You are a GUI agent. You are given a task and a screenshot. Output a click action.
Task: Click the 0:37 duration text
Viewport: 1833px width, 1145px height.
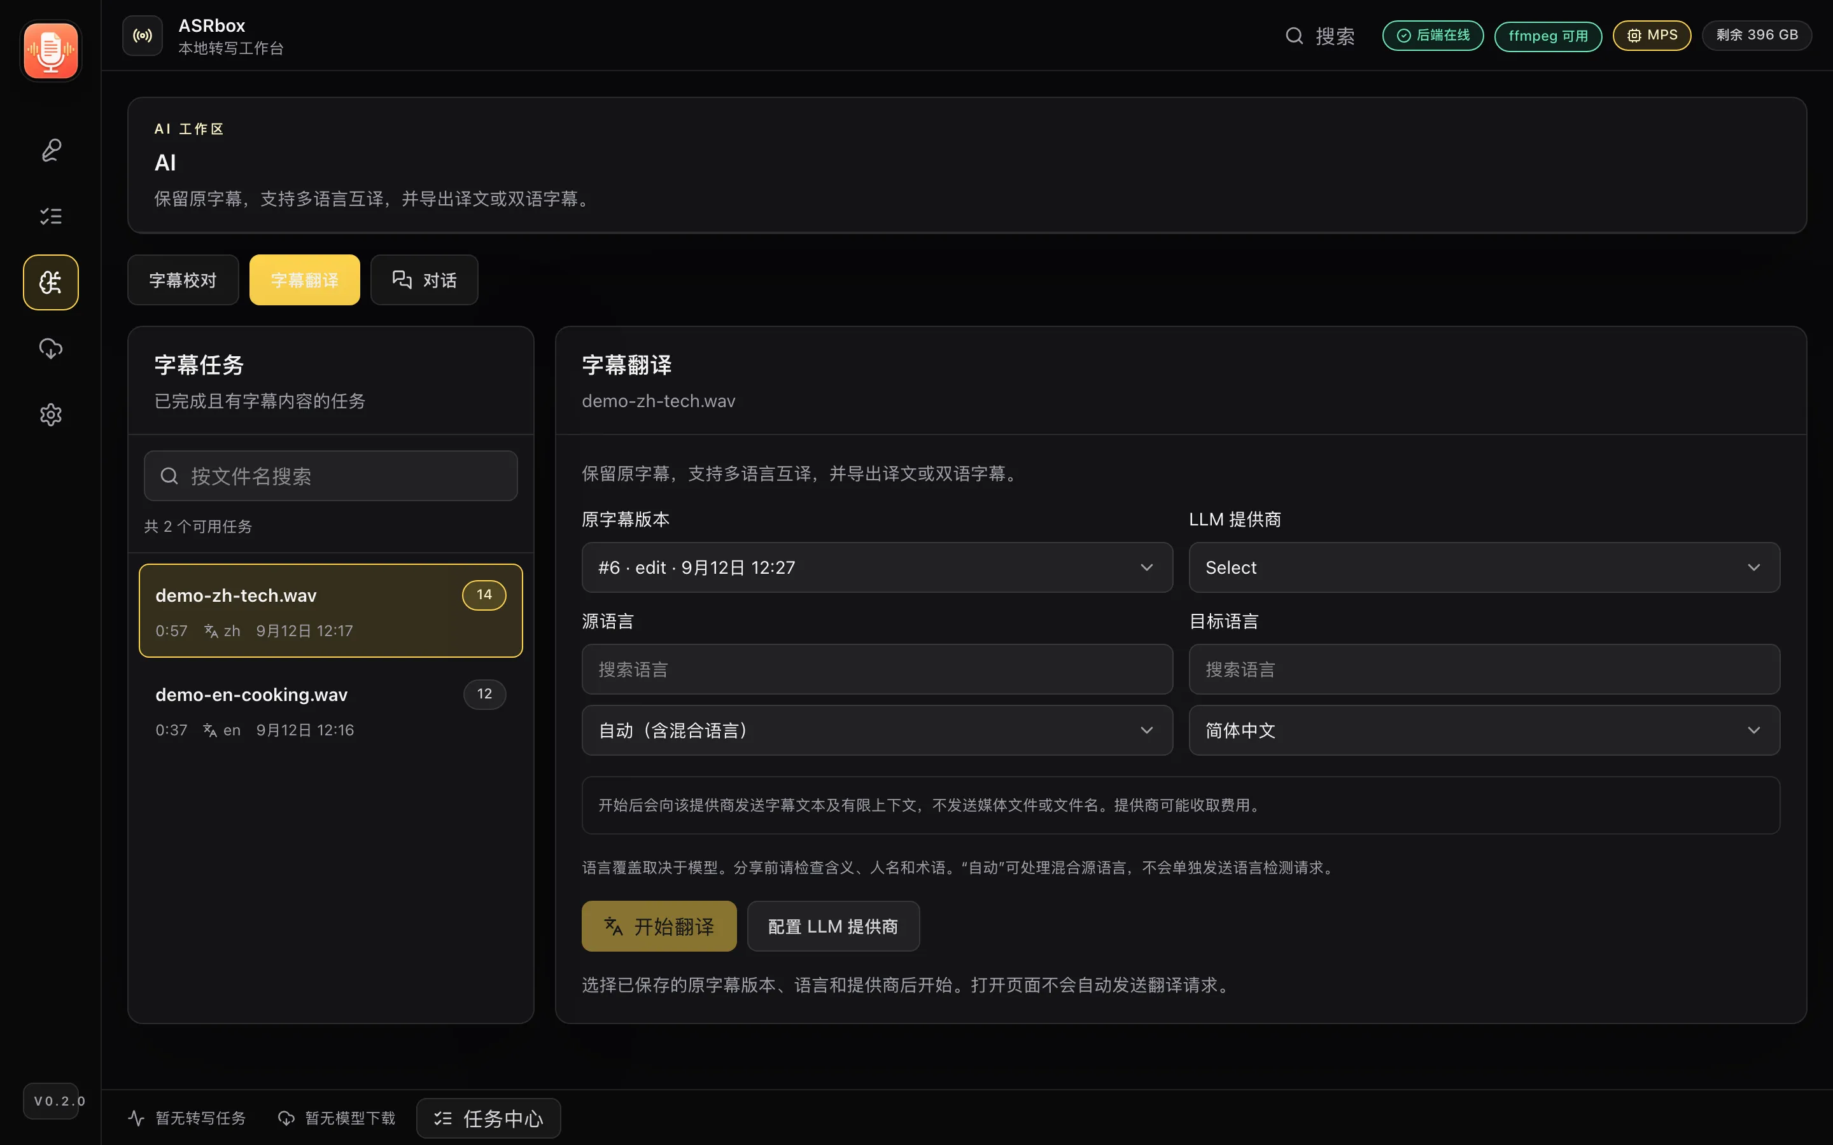[171, 730]
